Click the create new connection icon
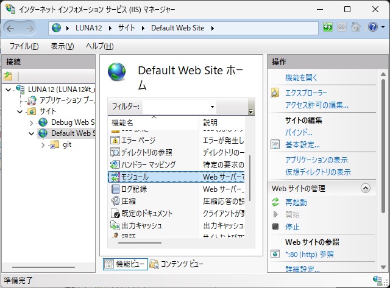 click(8, 76)
